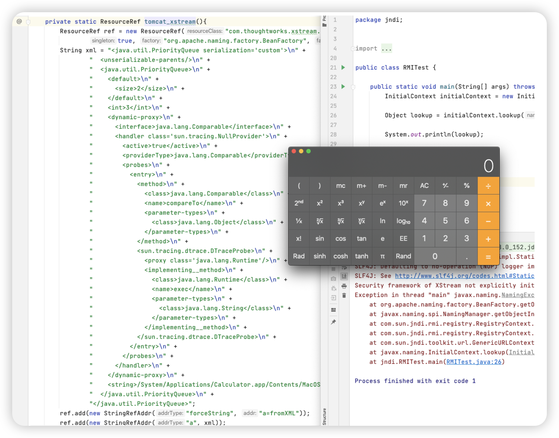Open the Structure side tab
559x438 pixels.
click(324, 416)
